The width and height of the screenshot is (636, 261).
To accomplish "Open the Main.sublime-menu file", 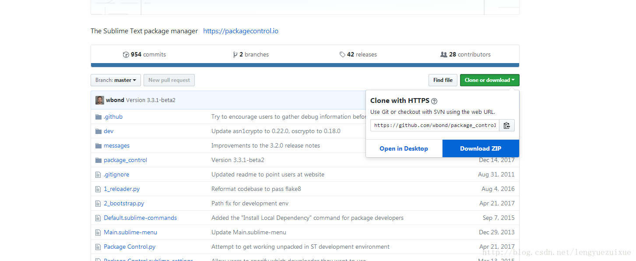I will pos(130,233).
